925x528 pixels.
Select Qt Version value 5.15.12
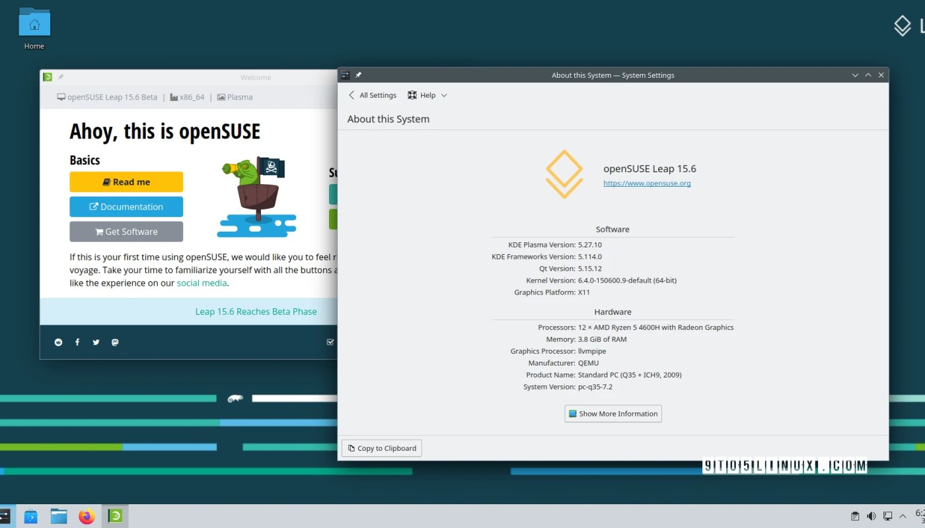pos(590,269)
